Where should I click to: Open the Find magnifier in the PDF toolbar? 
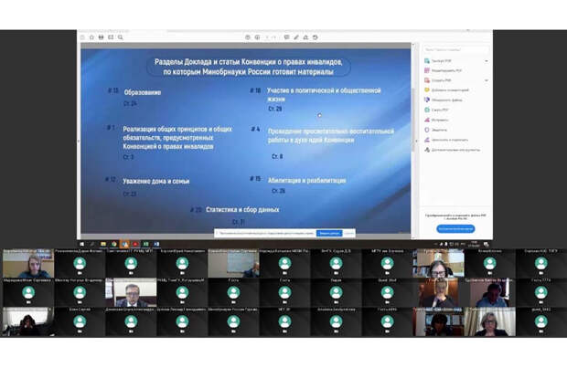click(121, 37)
